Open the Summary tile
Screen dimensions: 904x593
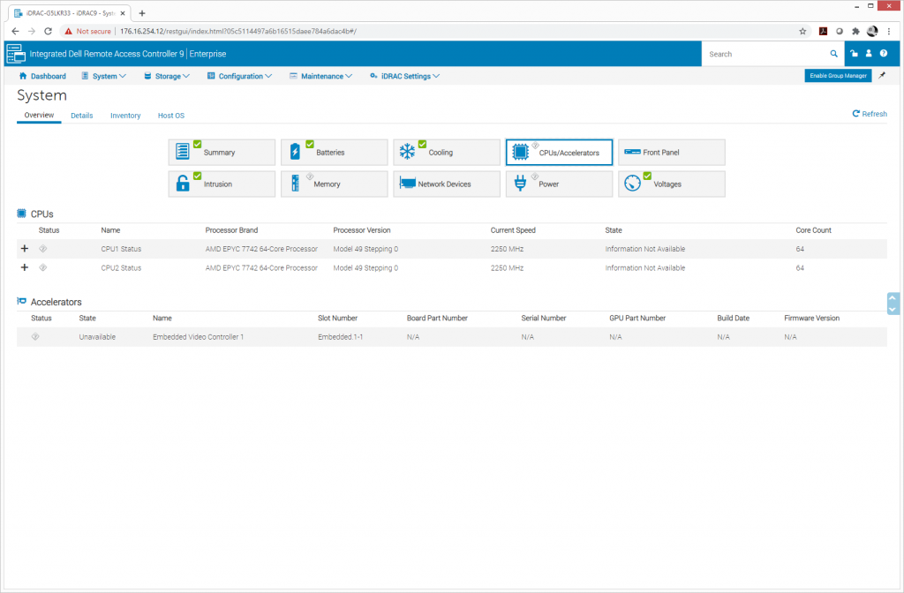pos(222,152)
